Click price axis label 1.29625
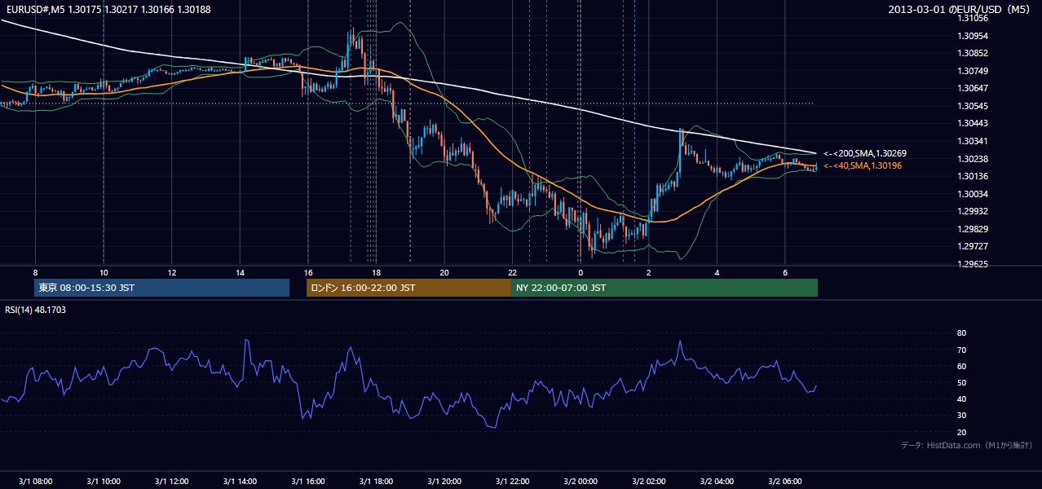This screenshot has height=489, width=1042. pyautogui.click(x=974, y=264)
